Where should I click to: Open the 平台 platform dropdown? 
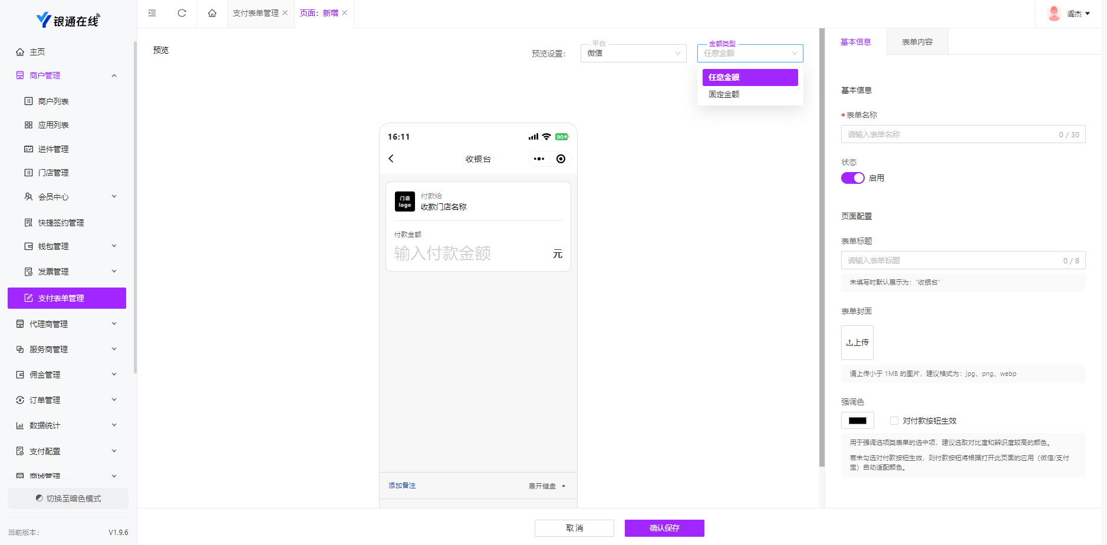(633, 53)
